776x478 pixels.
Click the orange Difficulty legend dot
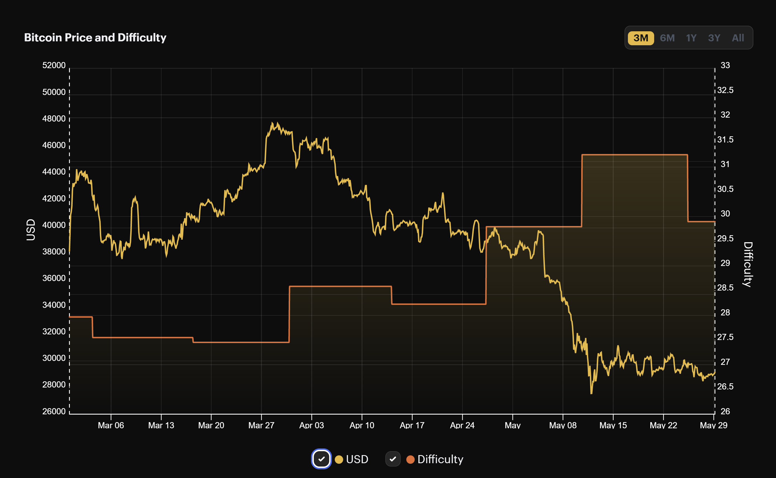(x=410, y=459)
